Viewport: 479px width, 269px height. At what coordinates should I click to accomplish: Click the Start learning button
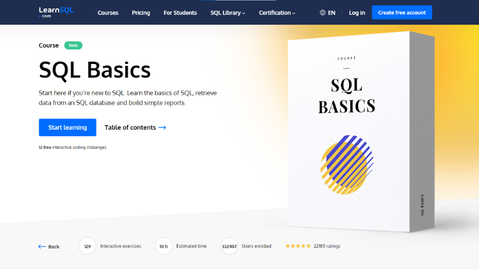coord(68,127)
